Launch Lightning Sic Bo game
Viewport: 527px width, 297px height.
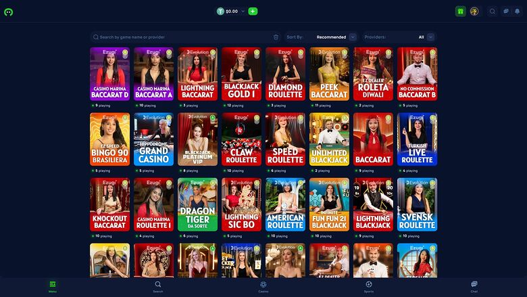tap(241, 204)
